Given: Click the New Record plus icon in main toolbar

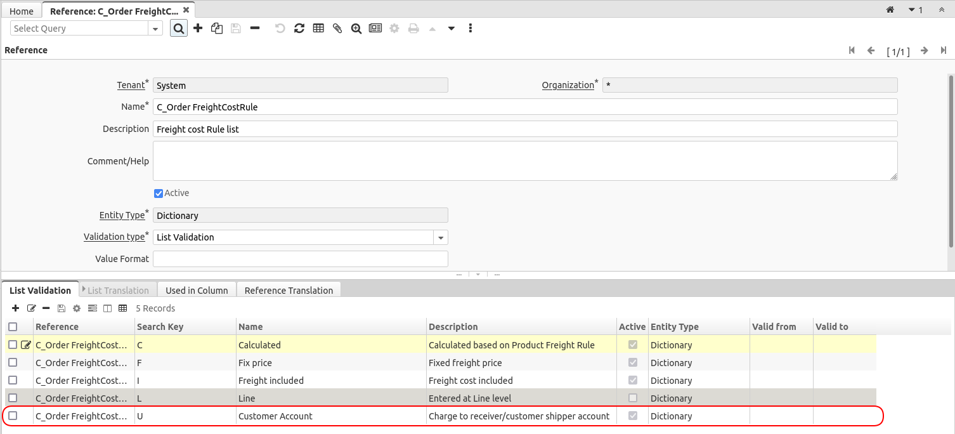Looking at the screenshot, I should pyautogui.click(x=198, y=29).
